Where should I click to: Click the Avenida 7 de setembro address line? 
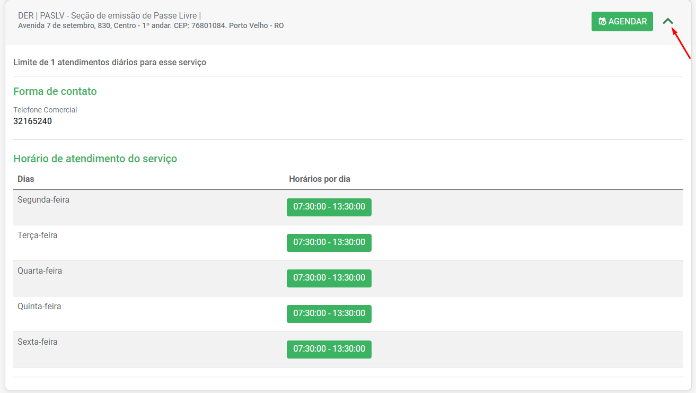point(151,25)
